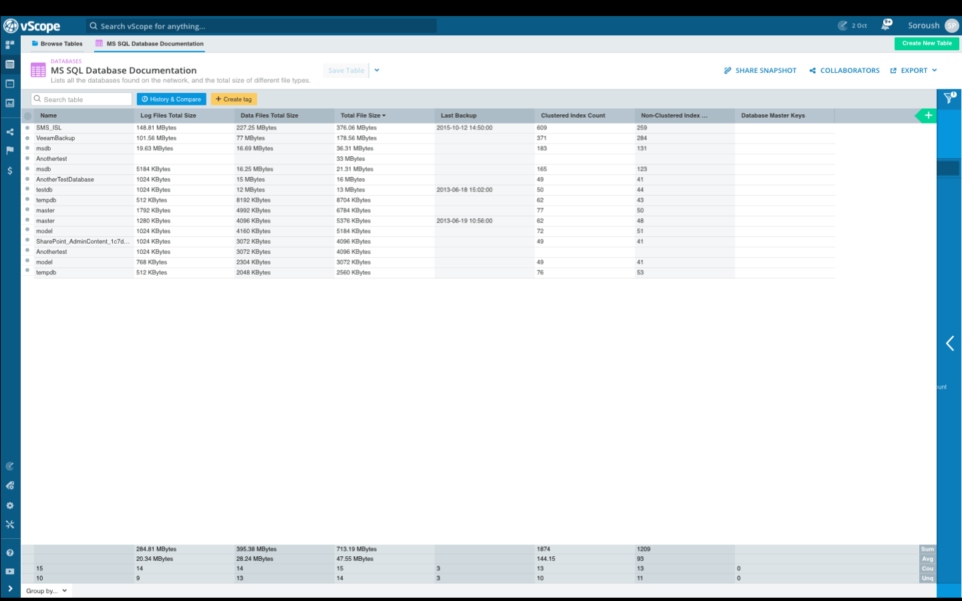Click the Soroush username
962x601 pixels.
click(923, 25)
